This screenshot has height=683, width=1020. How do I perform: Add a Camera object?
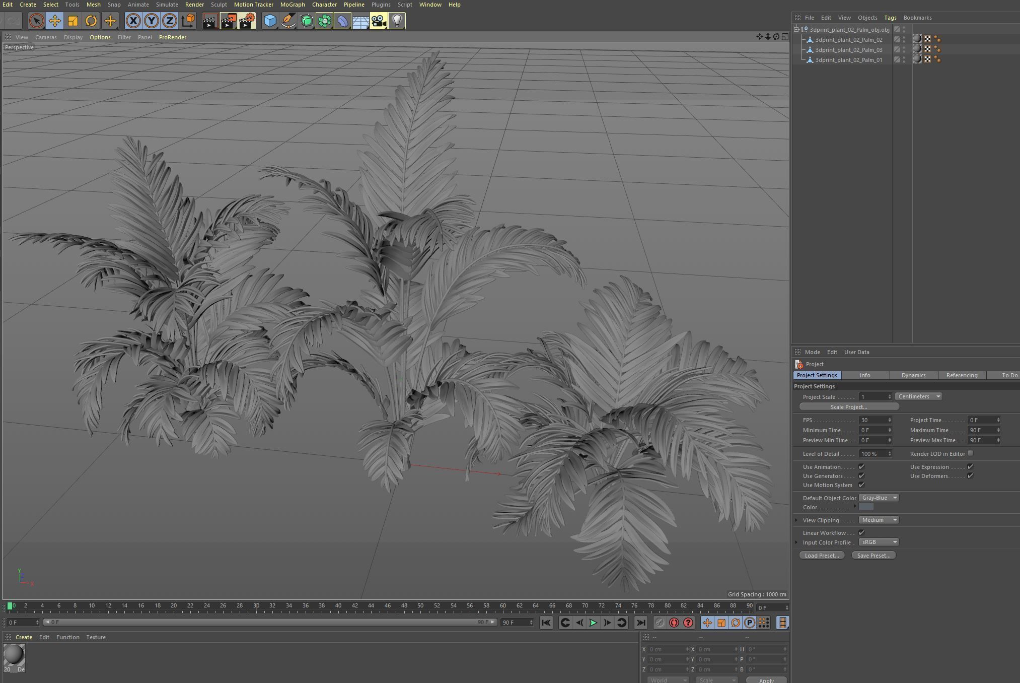(379, 21)
